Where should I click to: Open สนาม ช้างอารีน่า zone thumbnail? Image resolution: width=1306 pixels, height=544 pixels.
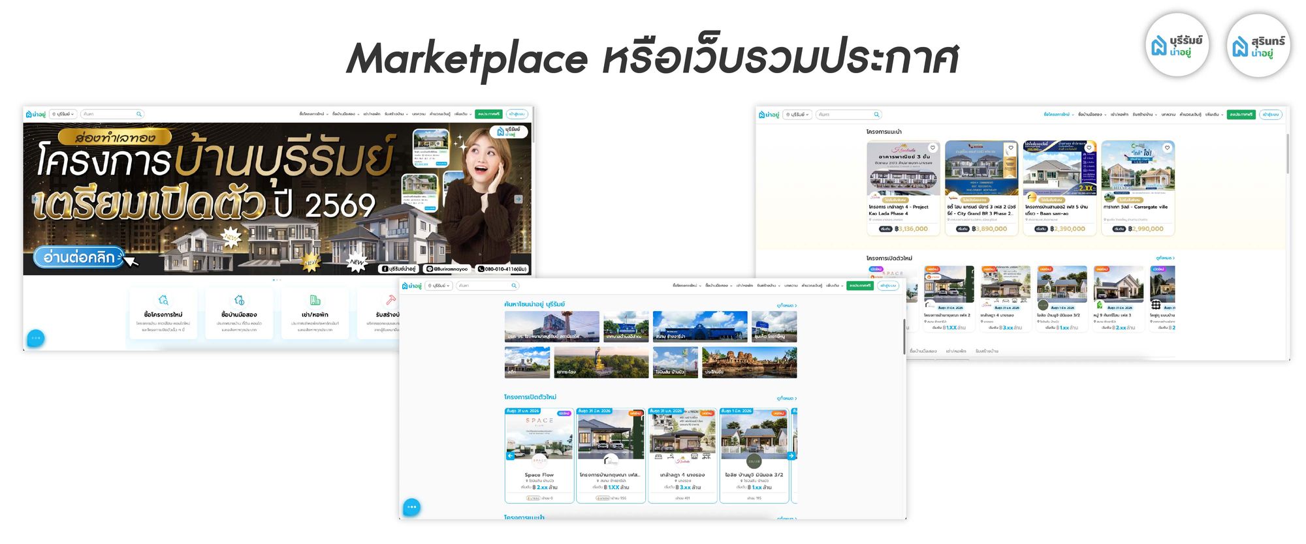700,327
